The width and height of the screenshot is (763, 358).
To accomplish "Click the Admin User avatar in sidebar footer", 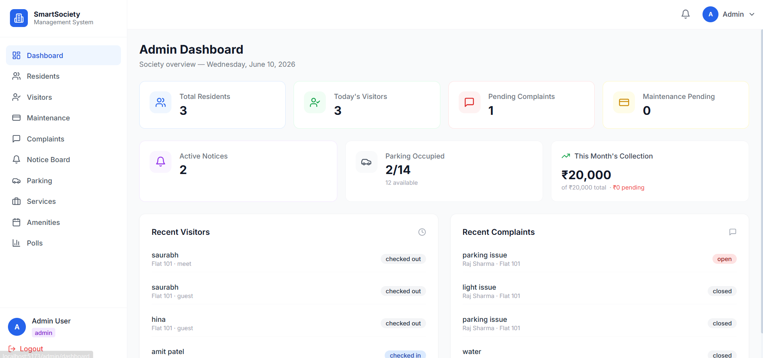I will (x=17, y=327).
